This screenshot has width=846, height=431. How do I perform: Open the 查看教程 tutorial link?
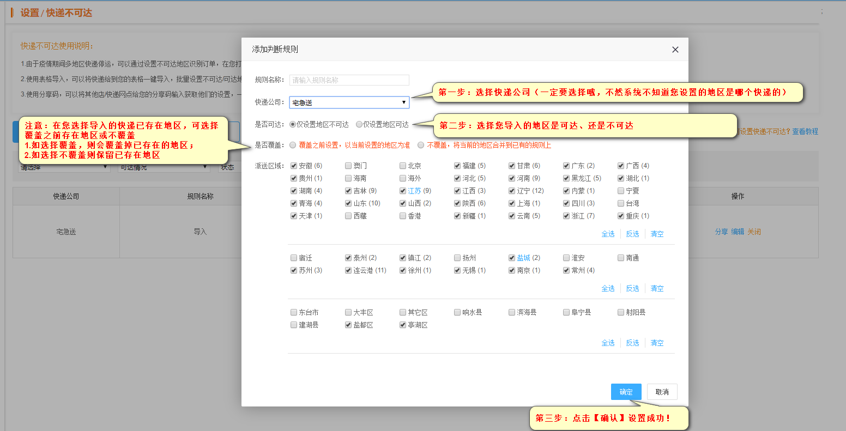(x=805, y=131)
